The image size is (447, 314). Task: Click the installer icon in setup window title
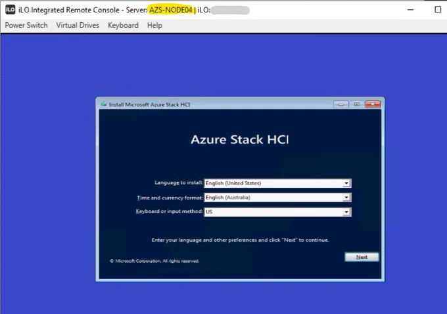(103, 104)
